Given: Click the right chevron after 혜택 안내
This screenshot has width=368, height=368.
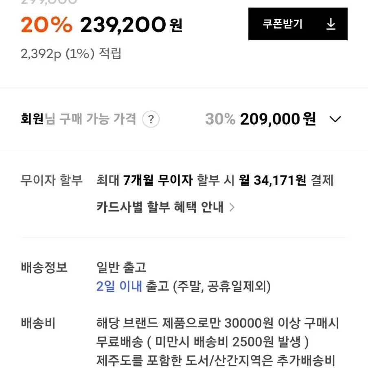Looking at the screenshot, I should tap(232, 207).
